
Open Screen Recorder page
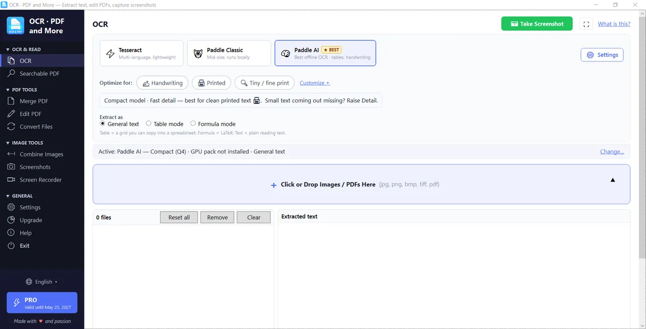click(42, 180)
